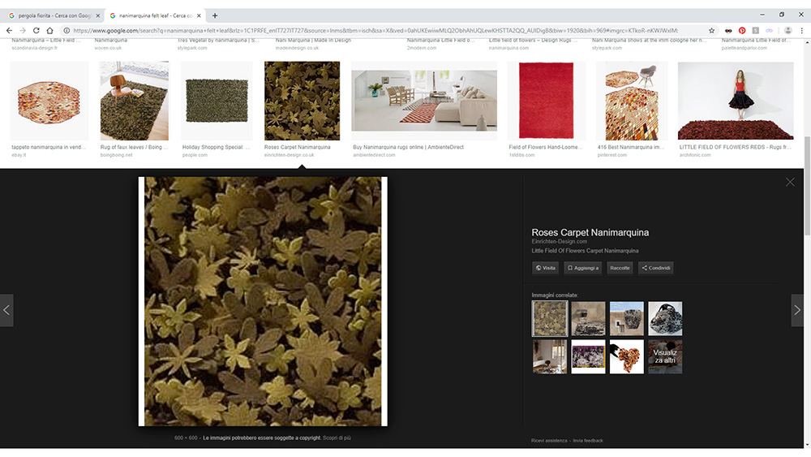811x457 pixels.
Task: Open the Chrome profile avatar
Action: click(787, 31)
